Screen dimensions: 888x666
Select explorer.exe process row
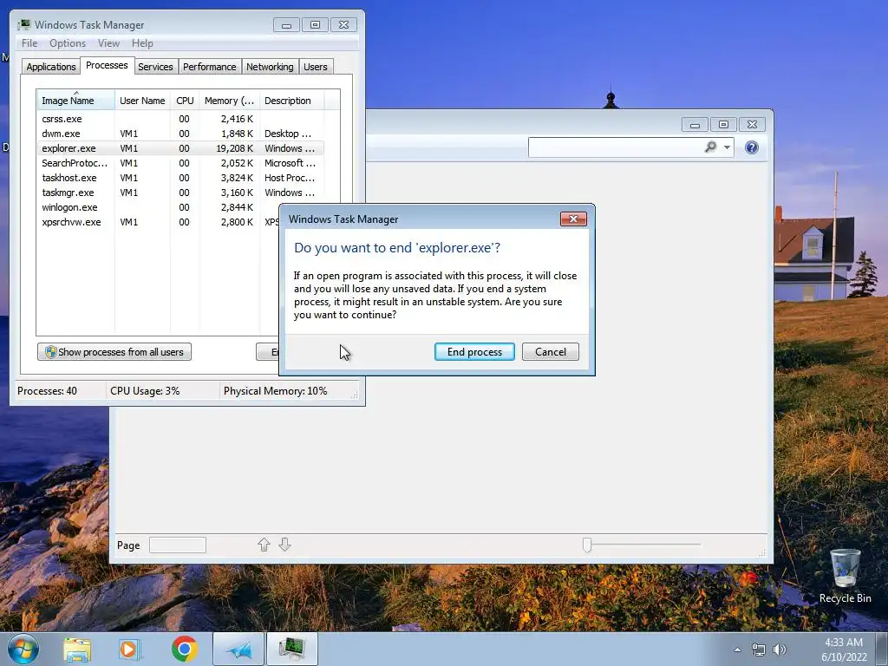pos(180,148)
